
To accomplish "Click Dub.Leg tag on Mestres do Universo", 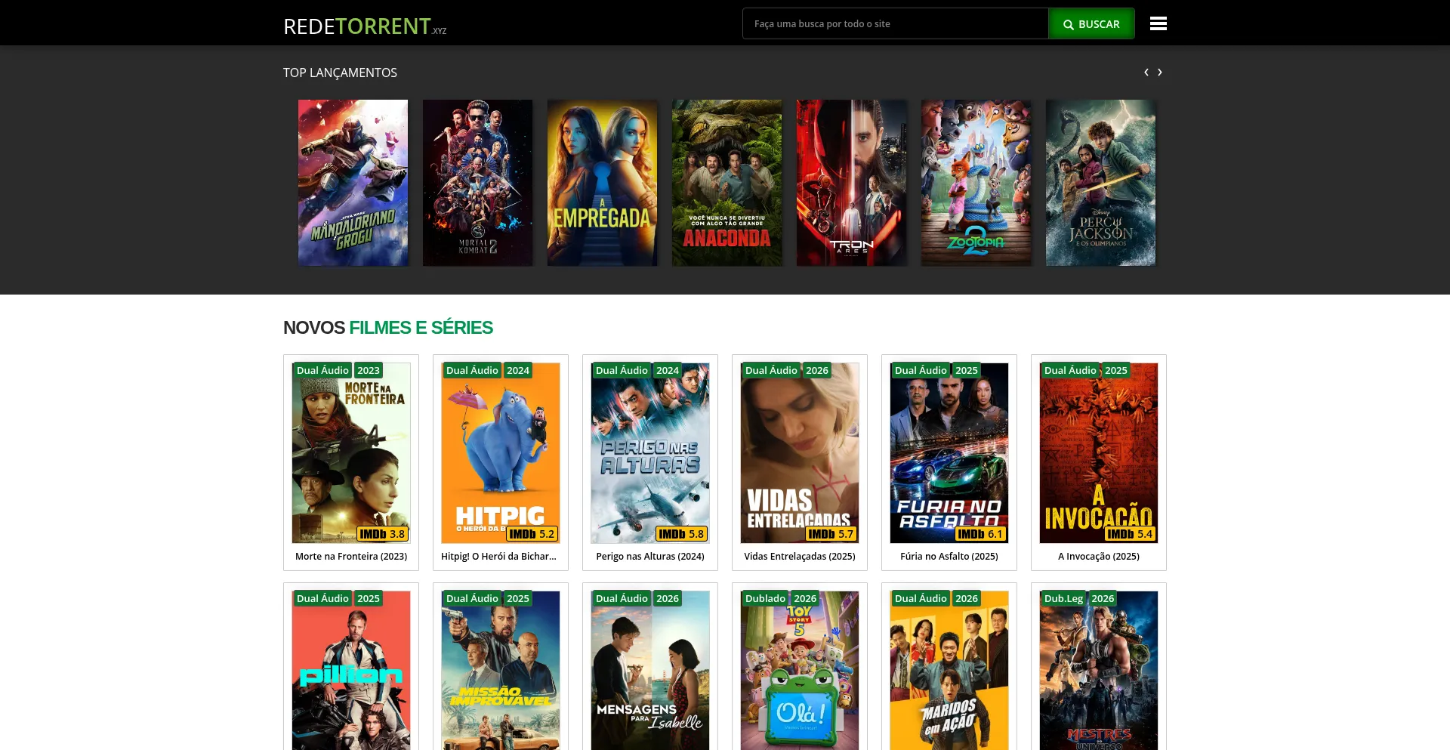I will (1063, 599).
